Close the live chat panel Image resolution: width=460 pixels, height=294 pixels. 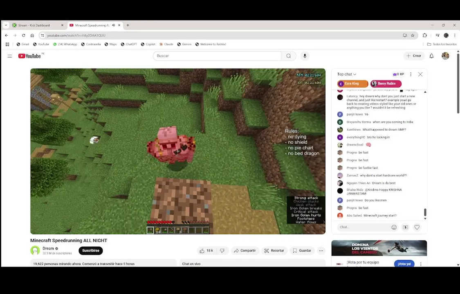(x=420, y=74)
